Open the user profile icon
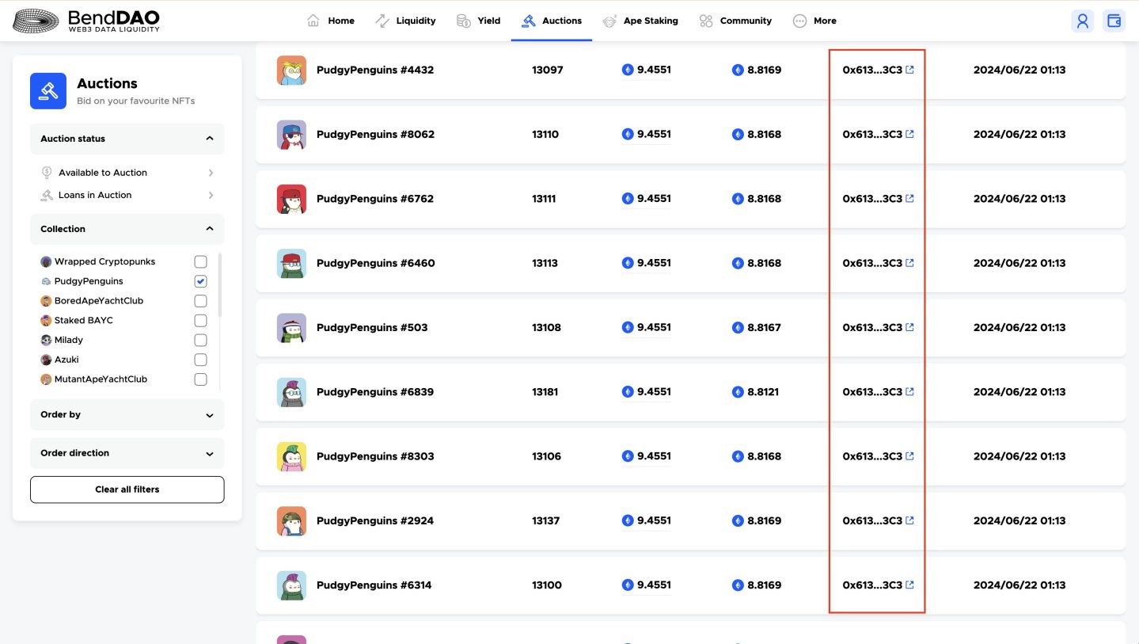1139x644 pixels. 1083,21
